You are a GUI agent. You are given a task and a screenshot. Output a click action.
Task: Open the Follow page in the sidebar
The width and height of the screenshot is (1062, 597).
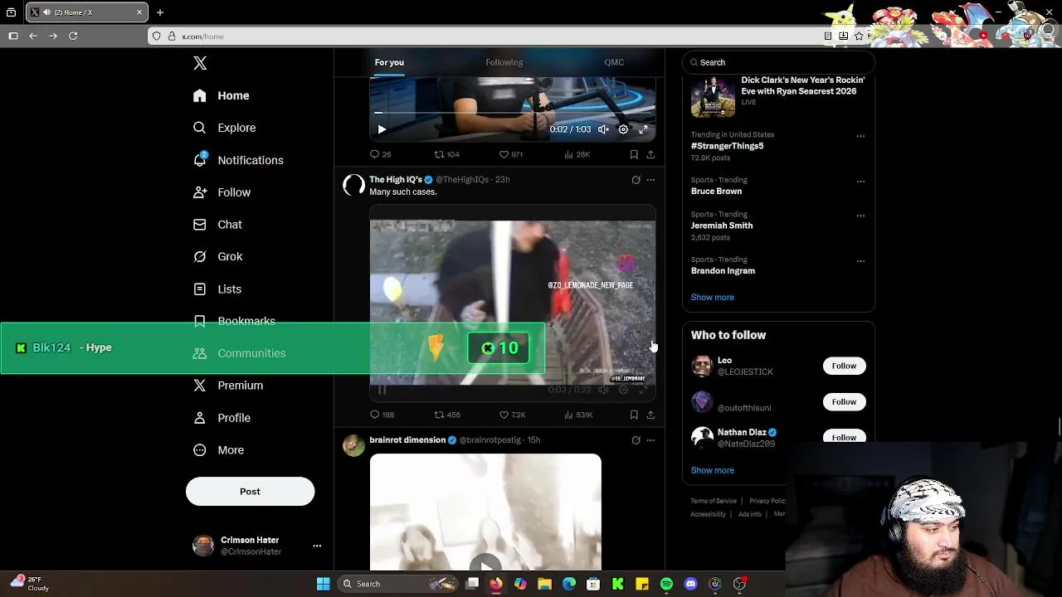coord(222,192)
